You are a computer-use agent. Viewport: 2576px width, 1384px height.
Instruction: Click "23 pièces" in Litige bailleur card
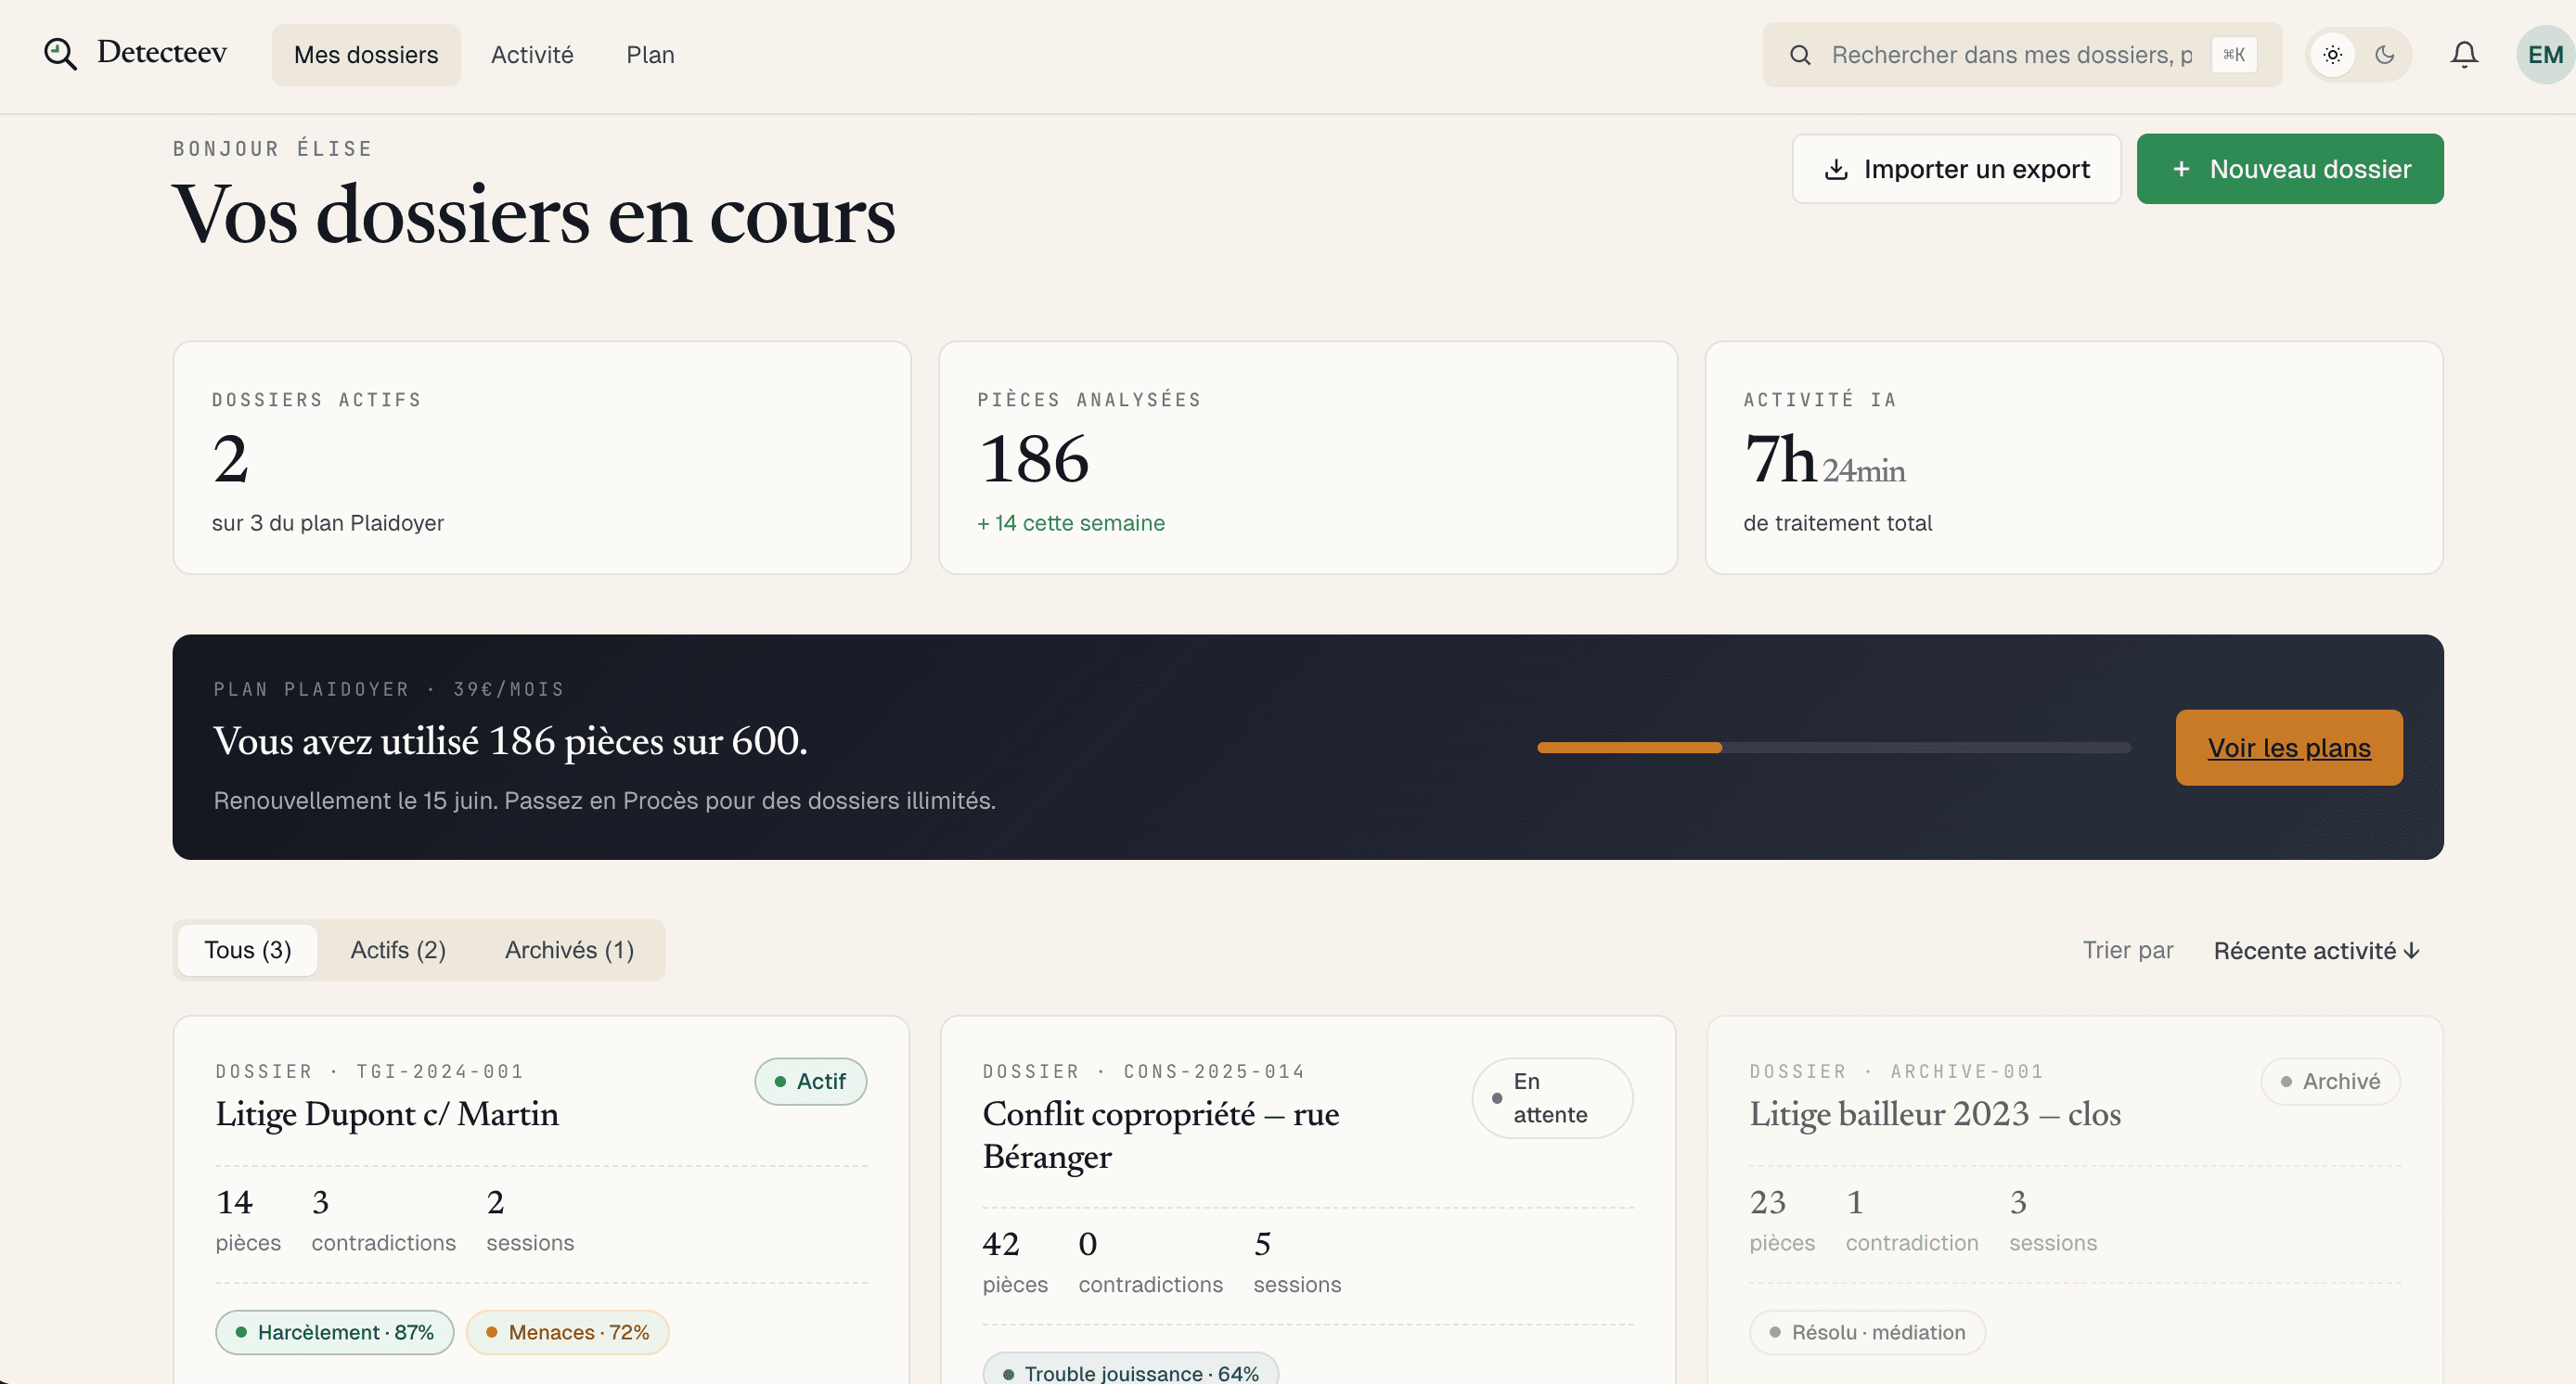coord(1782,1220)
